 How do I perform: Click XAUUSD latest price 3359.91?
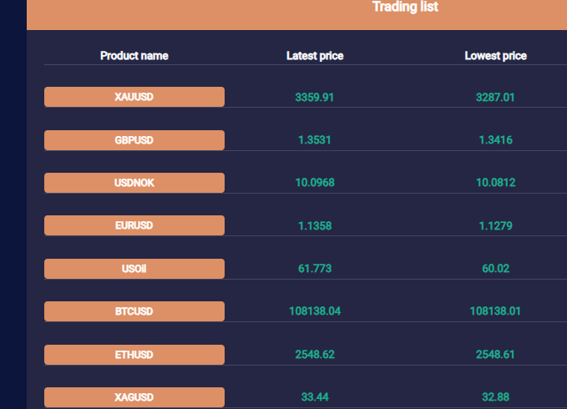point(315,97)
